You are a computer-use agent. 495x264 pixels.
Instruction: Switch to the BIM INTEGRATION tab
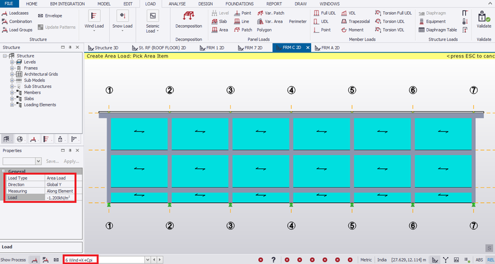67,4
